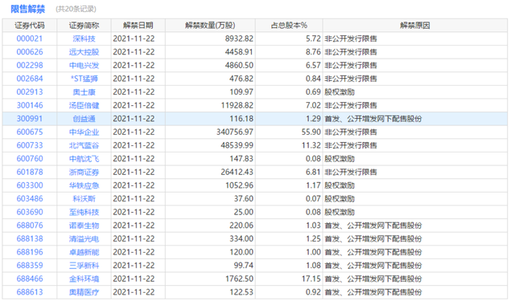The height and width of the screenshot is (301, 515).
Task: Click stock code 688138
Action: pos(30,238)
